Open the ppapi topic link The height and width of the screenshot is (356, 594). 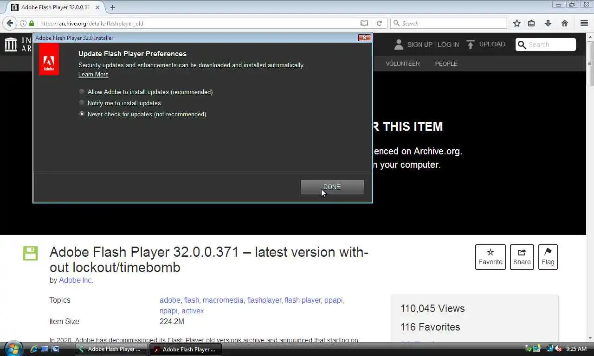coord(333,300)
